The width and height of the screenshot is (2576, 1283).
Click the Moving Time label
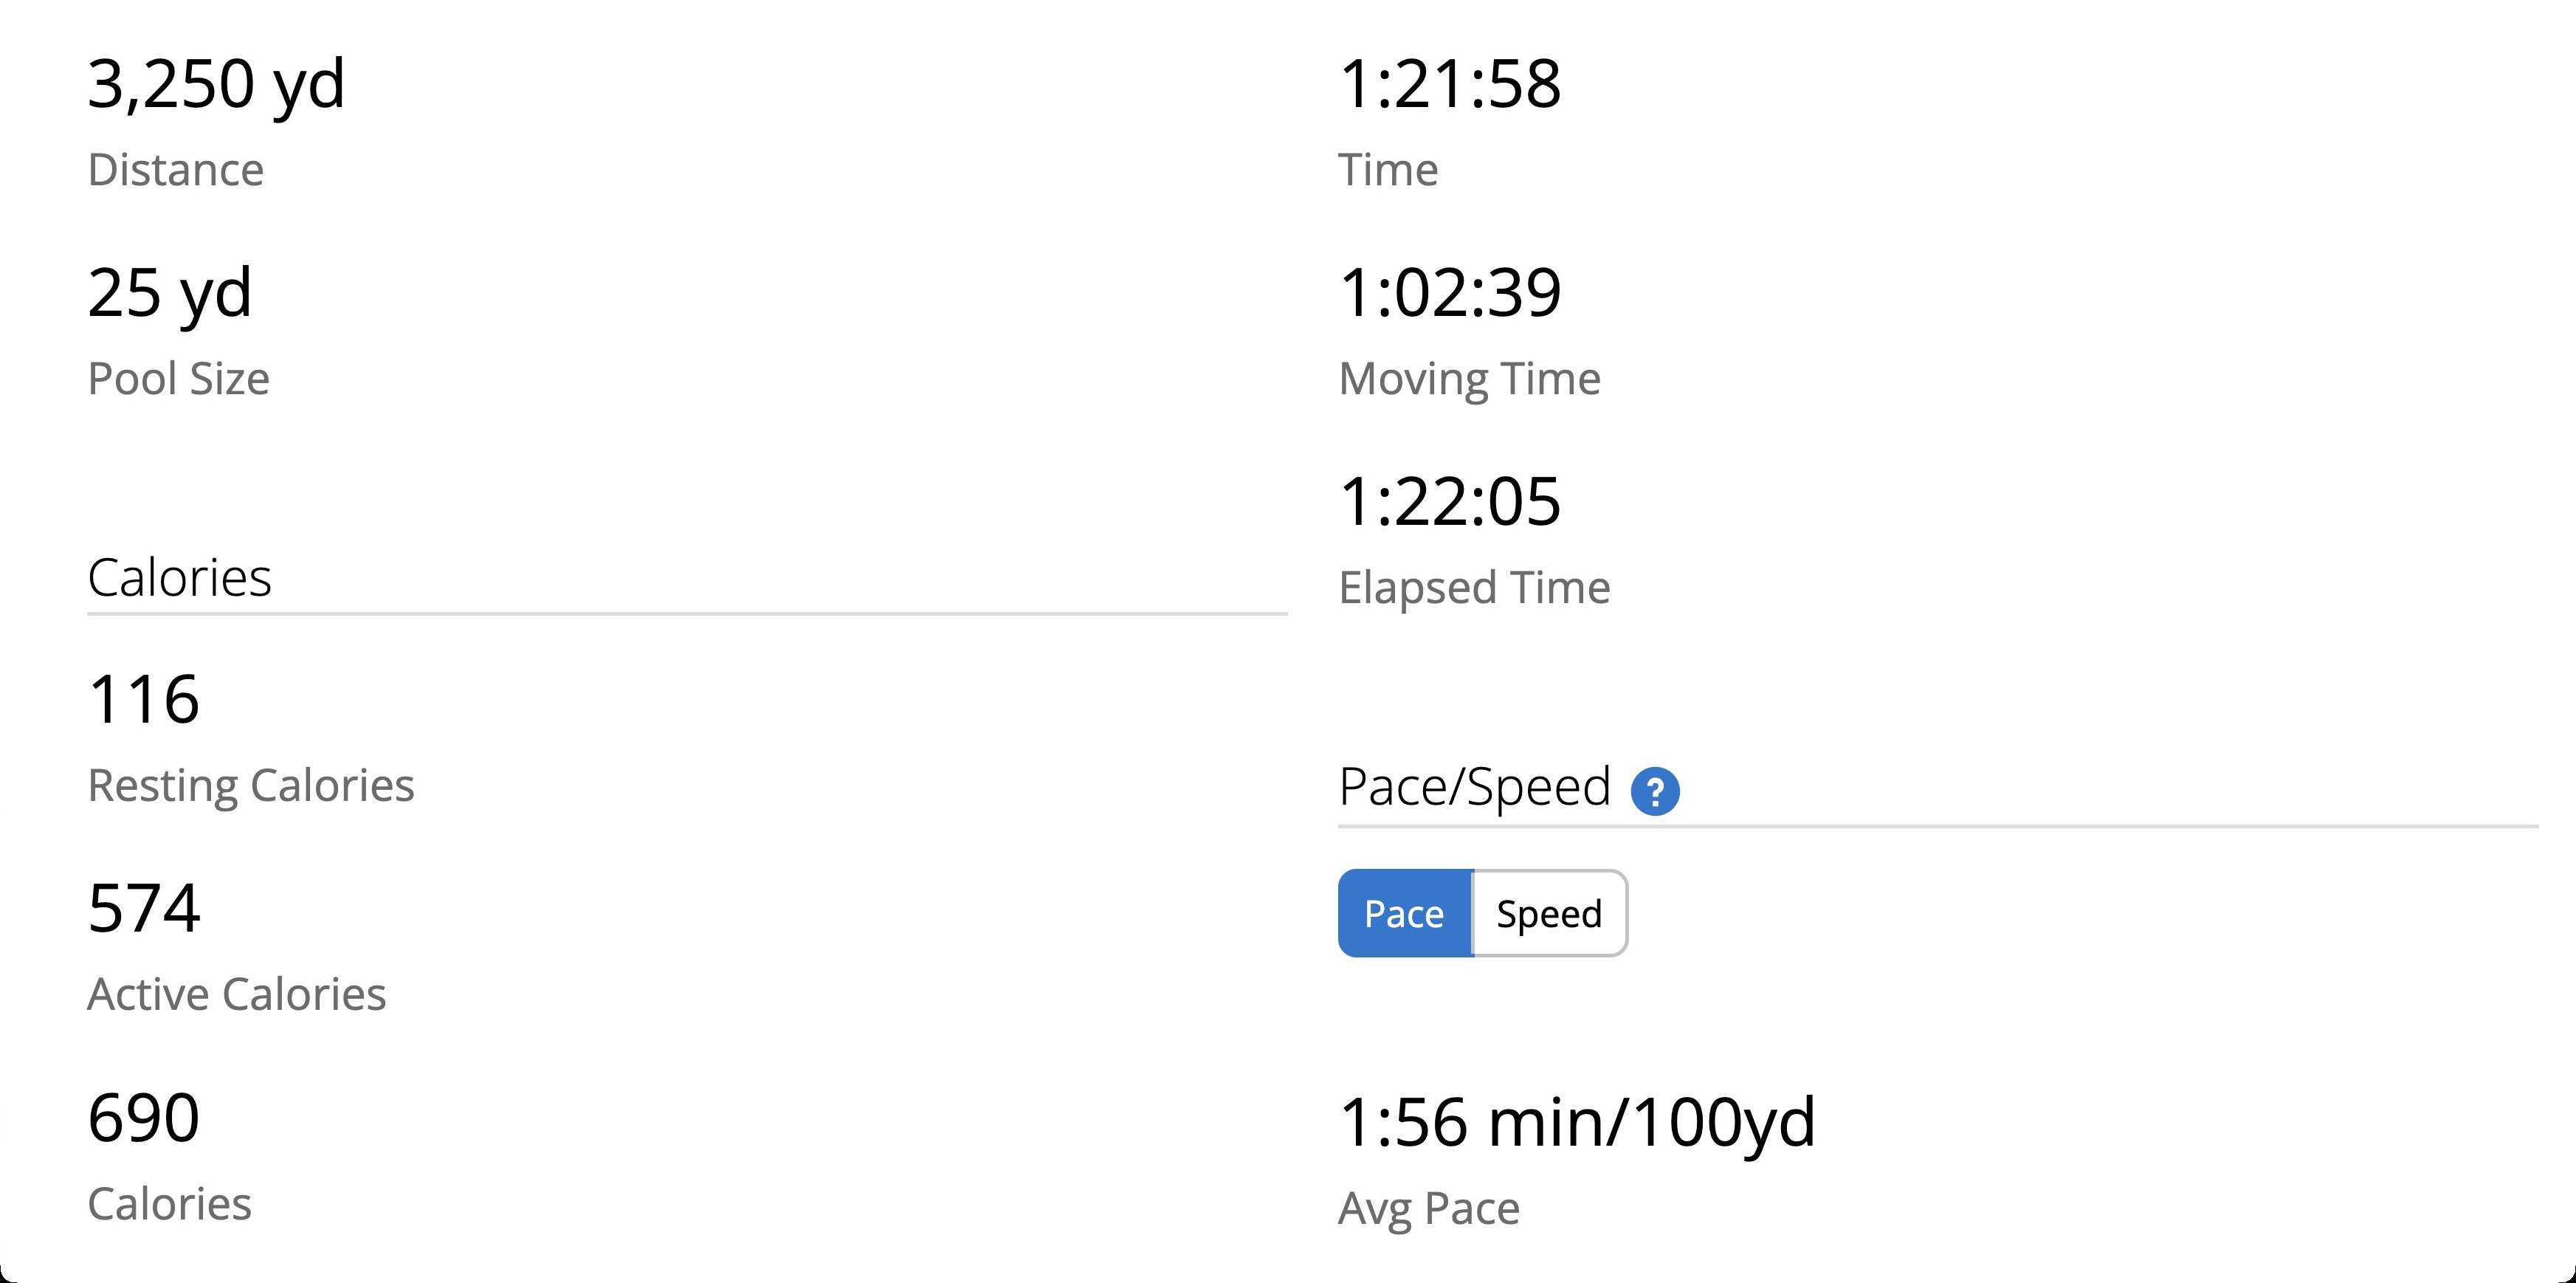(1470, 379)
